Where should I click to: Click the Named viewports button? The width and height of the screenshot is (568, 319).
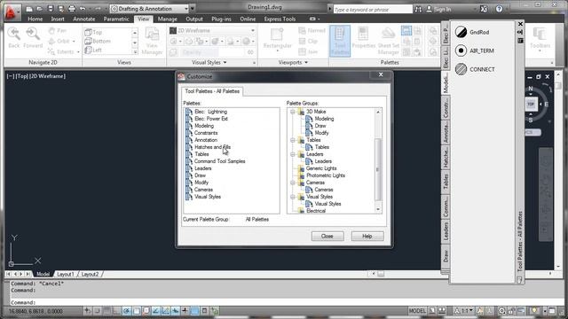pos(312,31)
